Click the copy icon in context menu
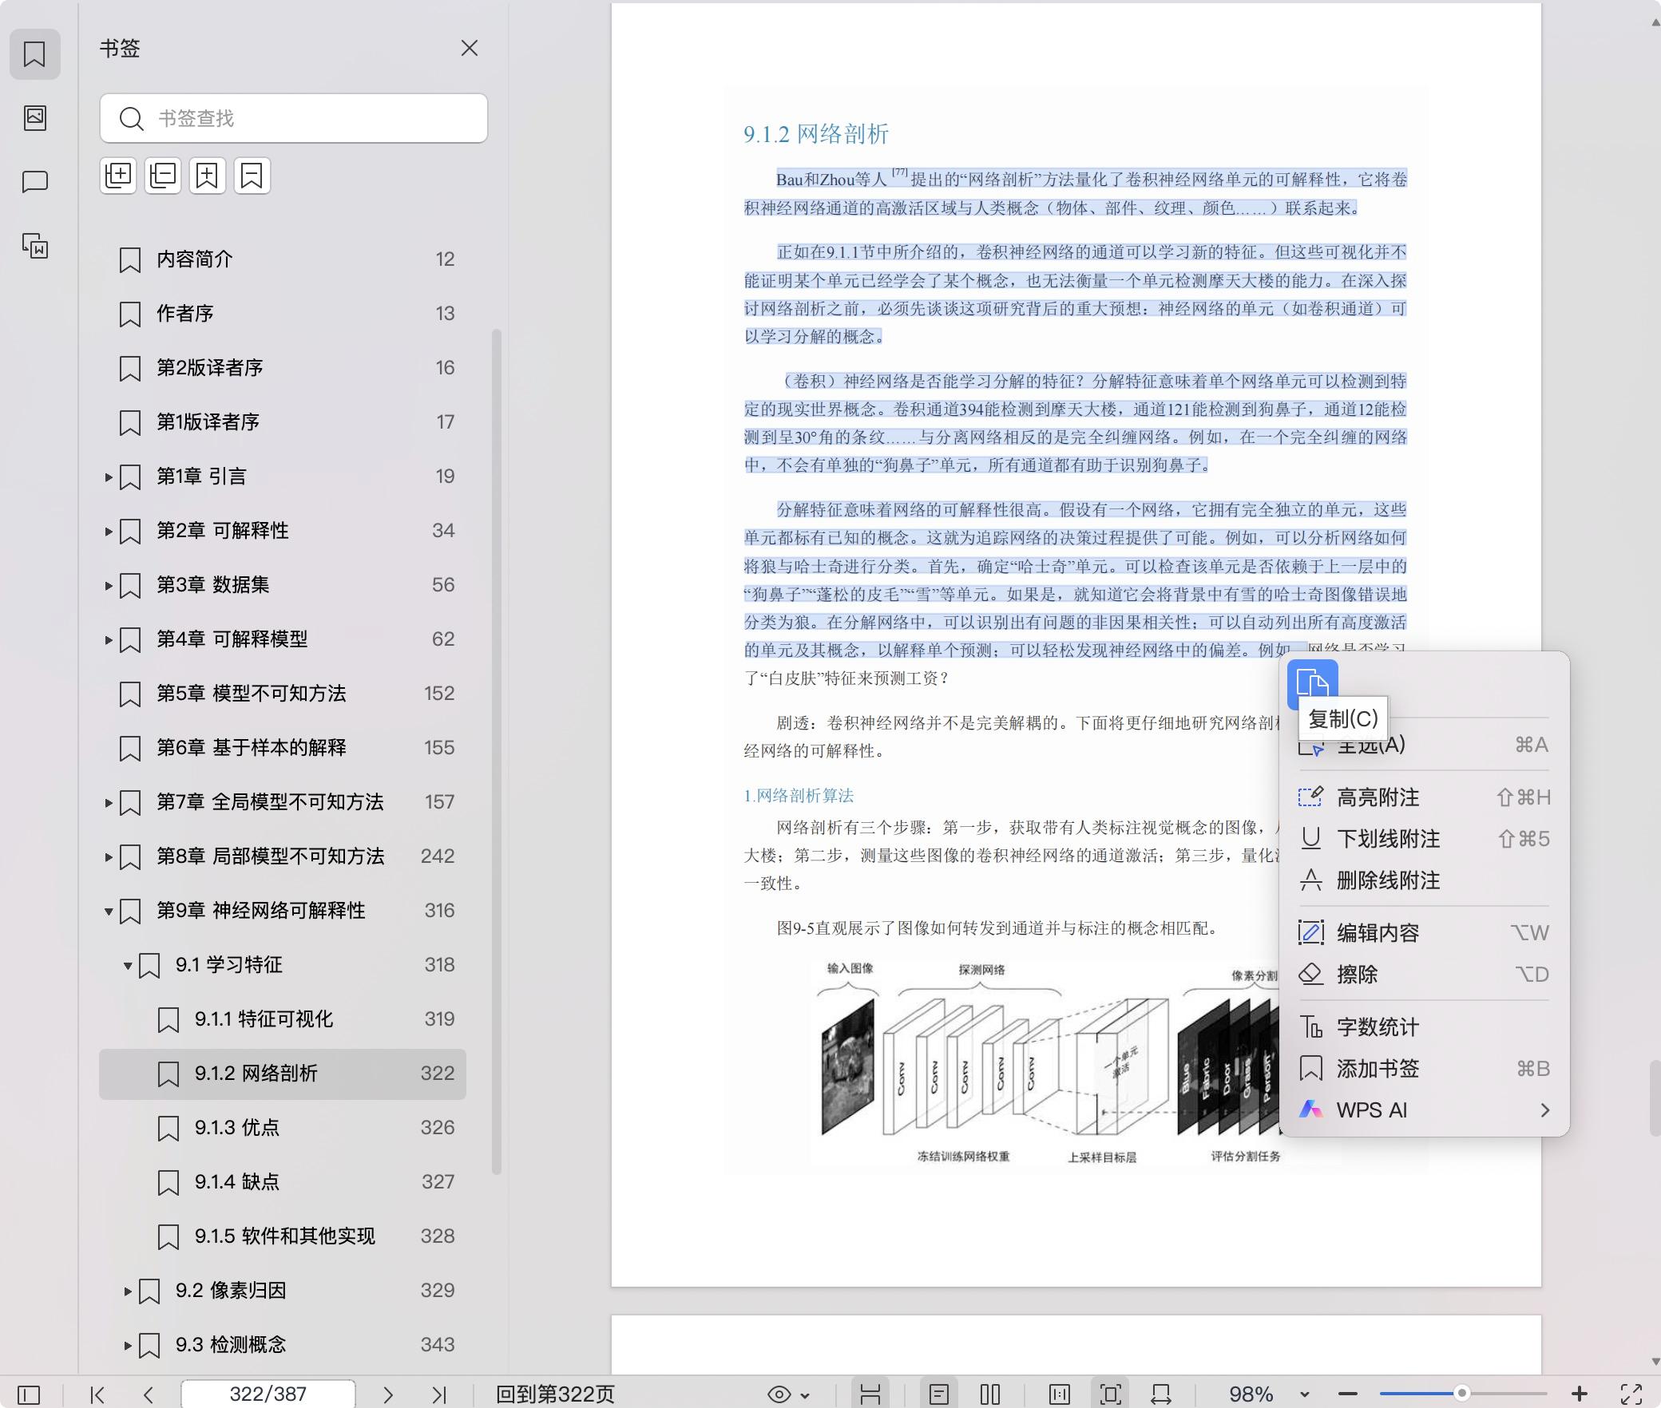This screenshot has width=1661, height=1408. (x=1312, y=684)
